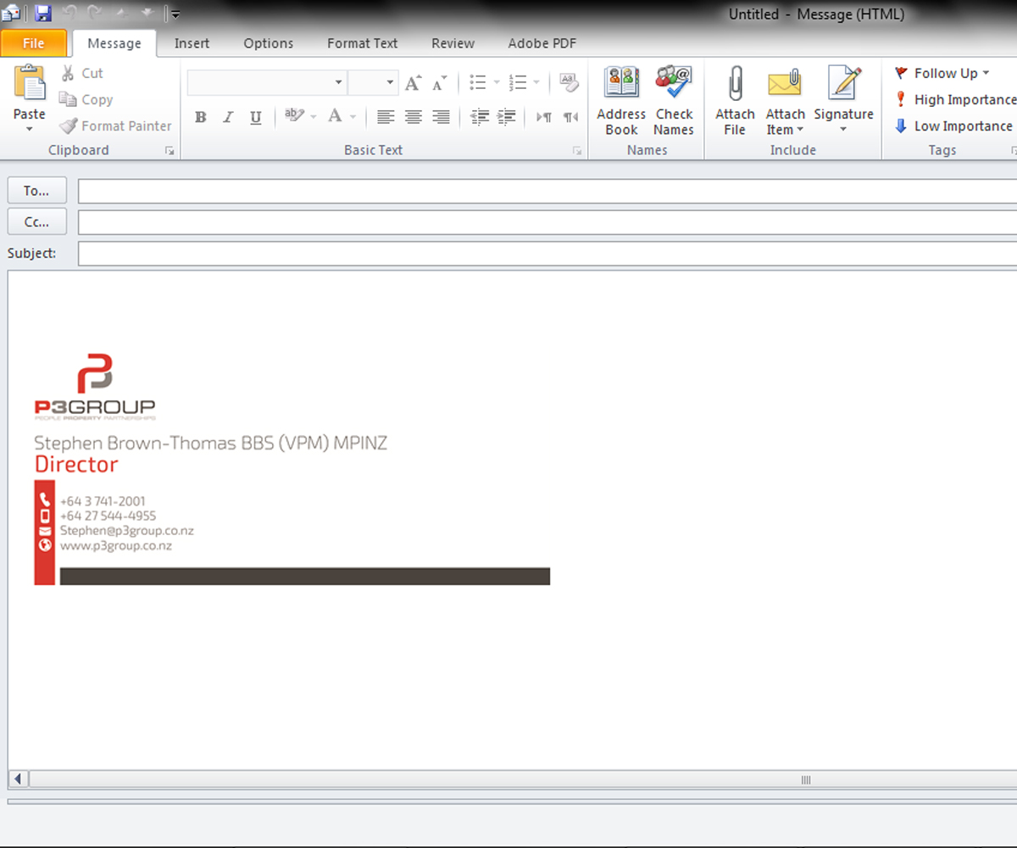Open the Basic Text dialog launcher

(577, 151)
